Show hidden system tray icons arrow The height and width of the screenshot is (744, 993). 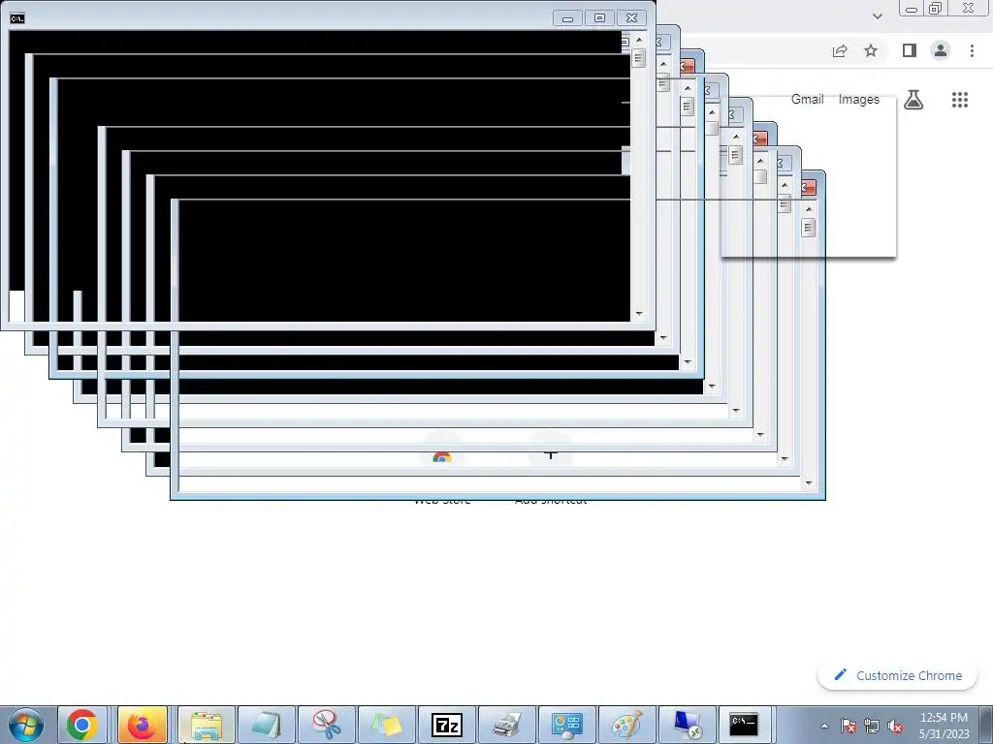pyautogui.click(x=824, y=726)
